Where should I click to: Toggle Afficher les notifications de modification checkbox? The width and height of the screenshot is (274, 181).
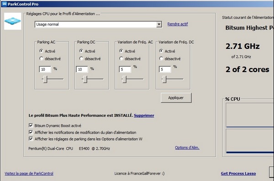coord(31,132)
